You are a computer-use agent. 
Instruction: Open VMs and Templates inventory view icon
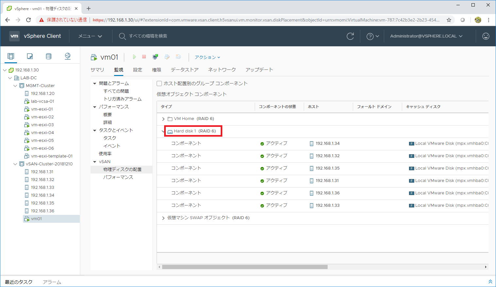(x=30, y=56)
